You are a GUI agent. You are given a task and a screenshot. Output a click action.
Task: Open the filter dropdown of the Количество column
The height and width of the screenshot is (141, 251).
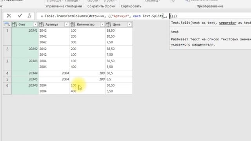[102, 24]
